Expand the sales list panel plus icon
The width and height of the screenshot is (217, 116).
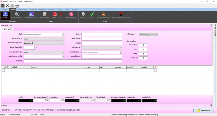coord(211,26)
